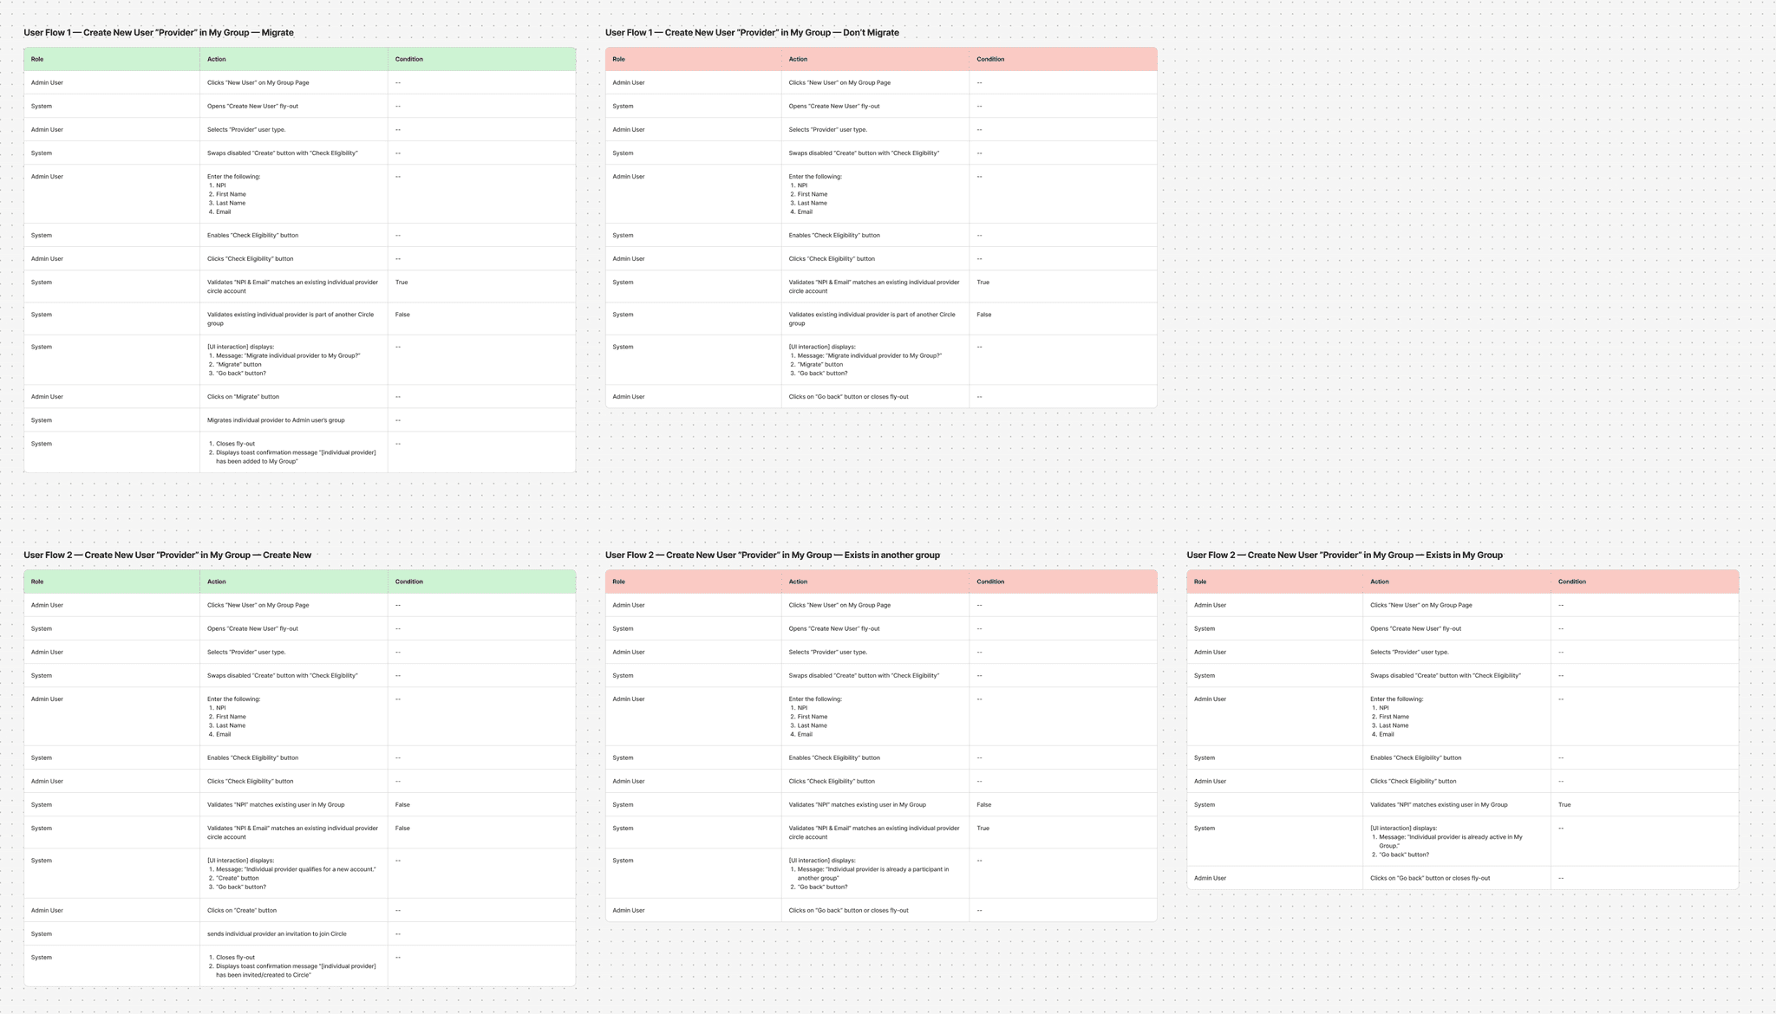Click "sends individual provider an invitation" cell
The width and height of the screenshot is (1776, 1014).
pos(277,934)
